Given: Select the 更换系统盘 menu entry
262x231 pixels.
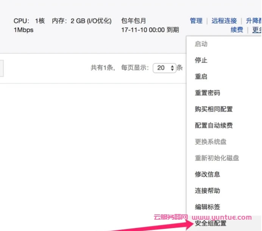Looking at the screenshot, I should (x=211, y=142).
